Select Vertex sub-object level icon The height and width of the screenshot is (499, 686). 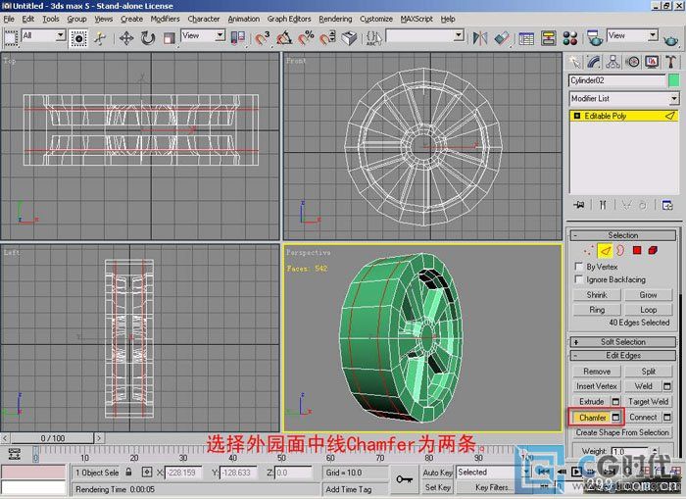click(589, 250)
